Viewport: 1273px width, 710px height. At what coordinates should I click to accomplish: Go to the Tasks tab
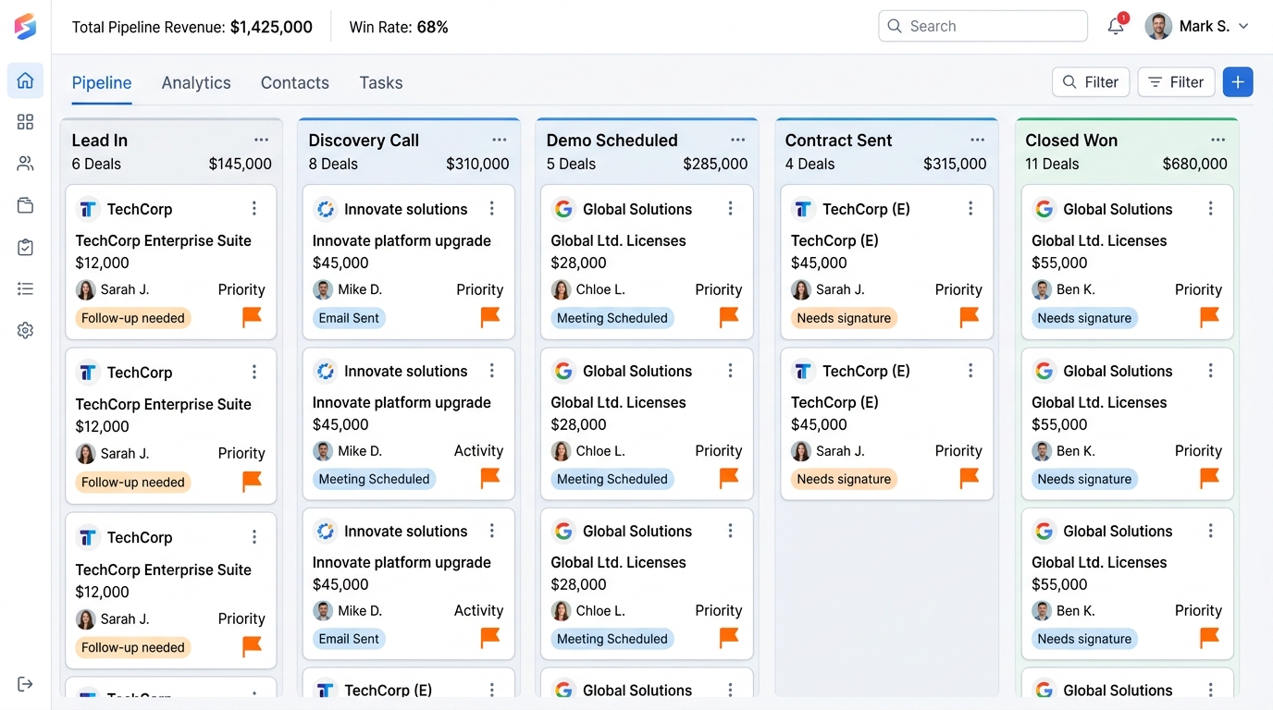(x=381, y=82)
